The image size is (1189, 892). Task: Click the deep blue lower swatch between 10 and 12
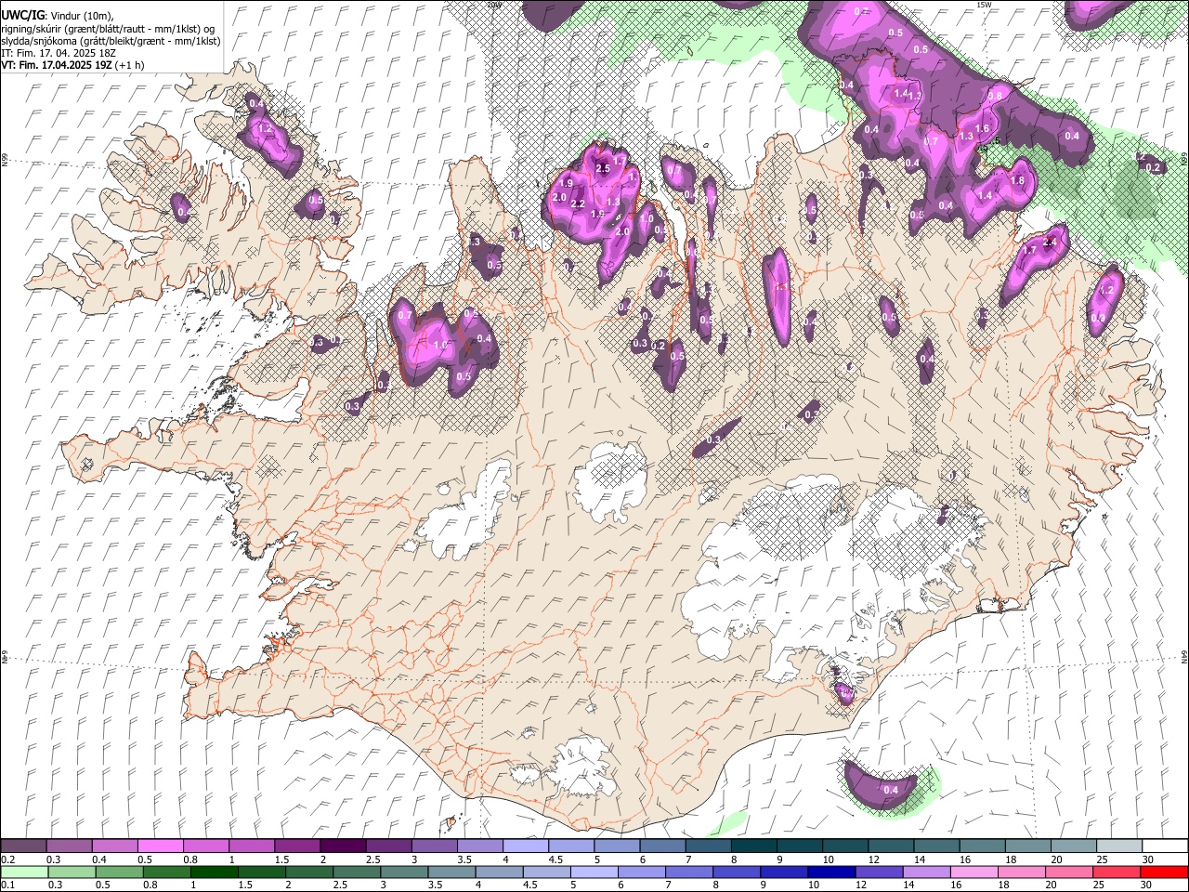(831, 872)
